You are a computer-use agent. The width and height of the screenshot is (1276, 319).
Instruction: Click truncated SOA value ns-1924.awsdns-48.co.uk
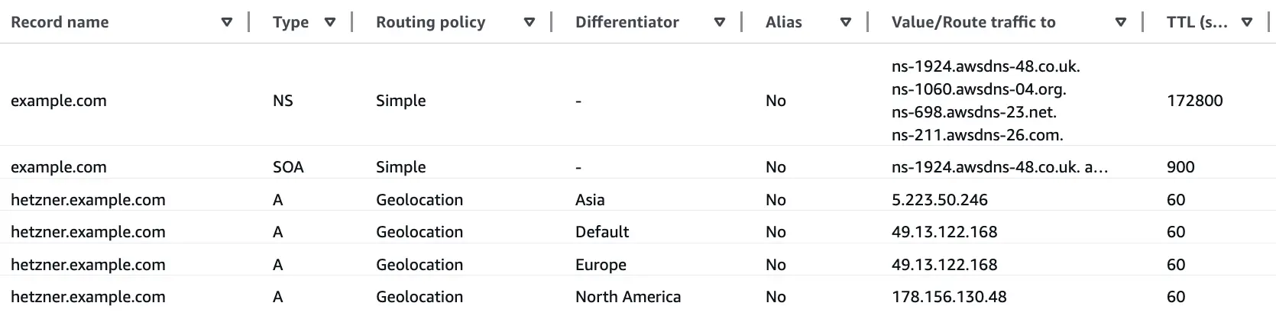[999, 167]
